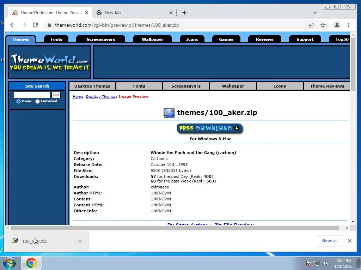Click the network tray icon

pyautogui.click(x=317, y=263)
